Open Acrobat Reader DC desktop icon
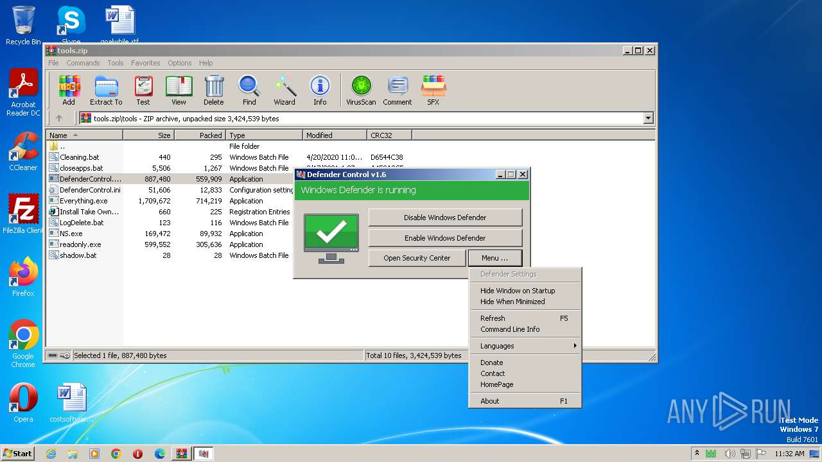 point(23,93)
